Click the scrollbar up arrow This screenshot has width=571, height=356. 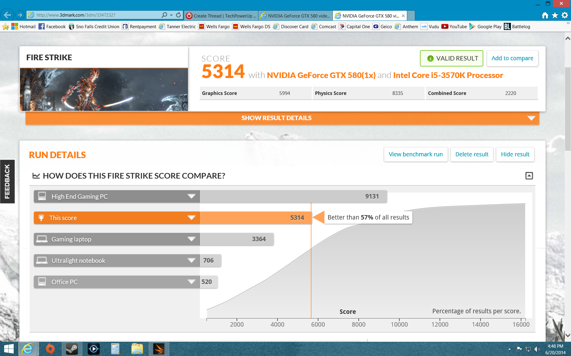pos(568,38)
